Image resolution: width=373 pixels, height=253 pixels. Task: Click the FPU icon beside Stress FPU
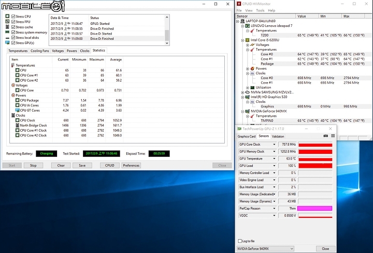click(x=7, y=21)
